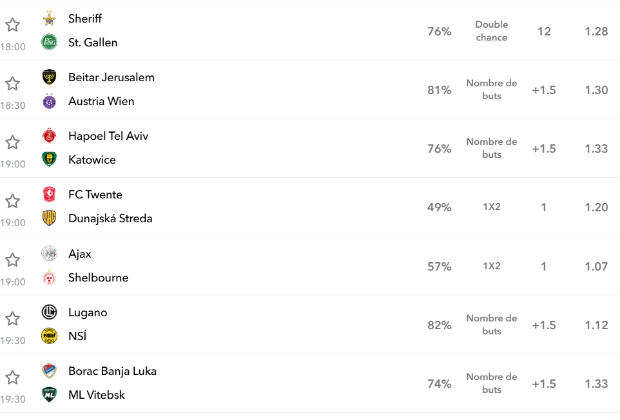Mark FC Twente match as favorite
The height and width of the screenshot is (420, 620).
13,201
